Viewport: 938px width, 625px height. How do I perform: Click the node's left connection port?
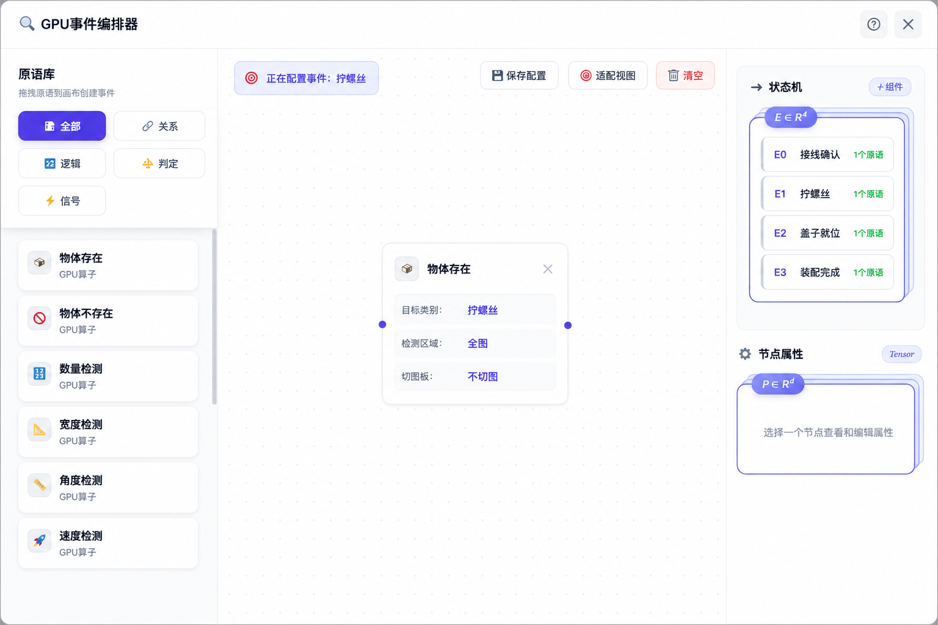tap(382, 325)
